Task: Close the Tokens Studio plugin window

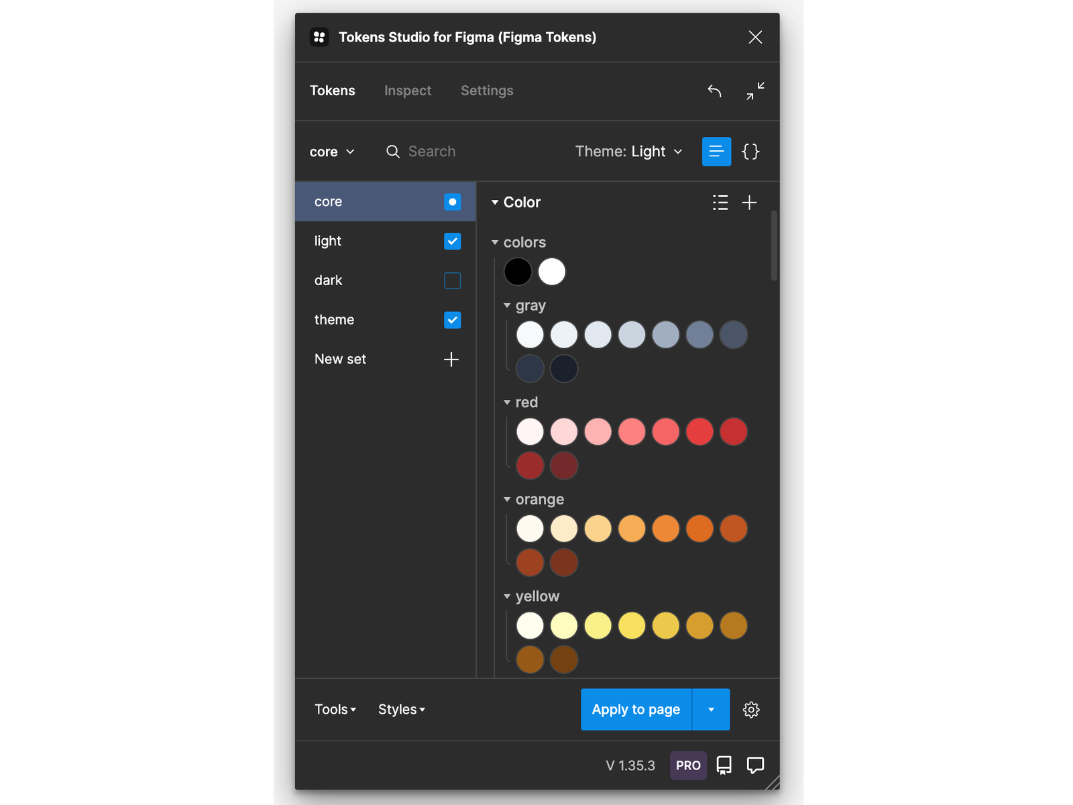Action: click(755, 37)
